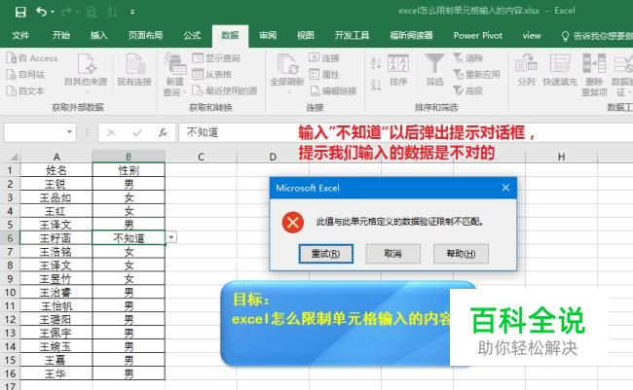Screen dimensions: 633x390
Task: Close the Microsoft Excel error dialog
Action: click(x=505, y=188)
